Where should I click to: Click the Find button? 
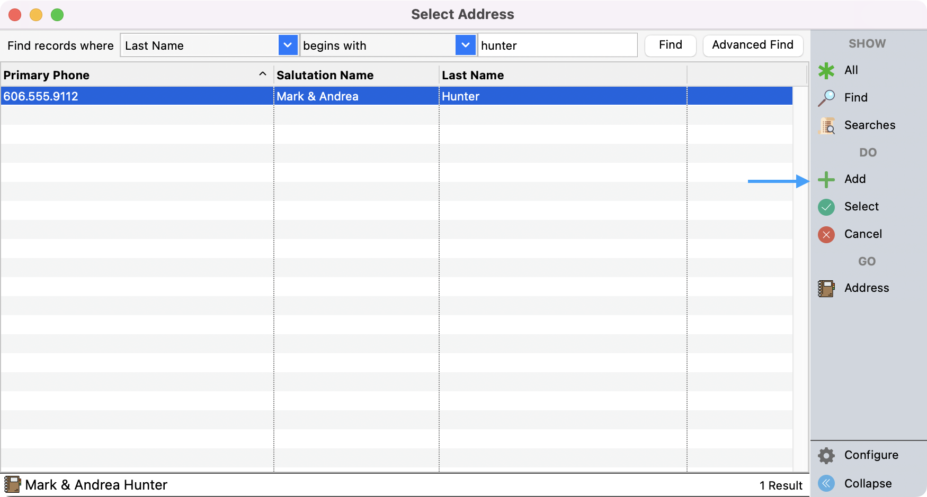(x=670, y=45)
